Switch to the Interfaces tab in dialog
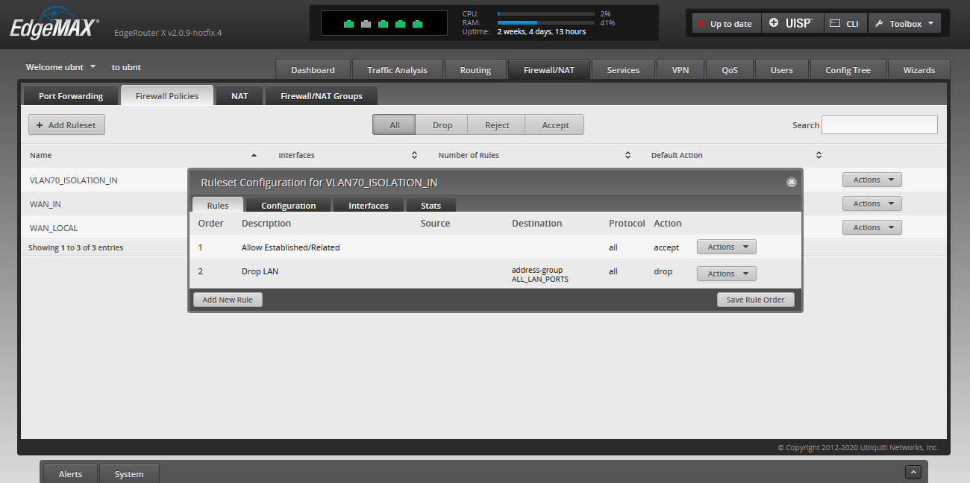 (x=368, y=206)
